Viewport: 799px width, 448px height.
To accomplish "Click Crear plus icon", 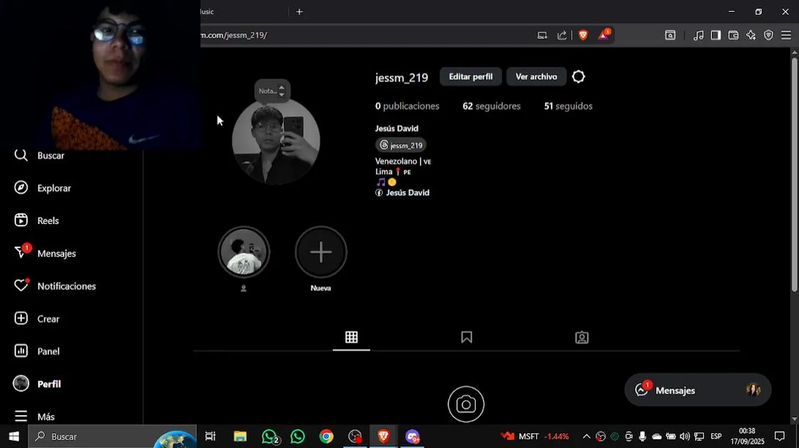I will click(x=21, y=319).
